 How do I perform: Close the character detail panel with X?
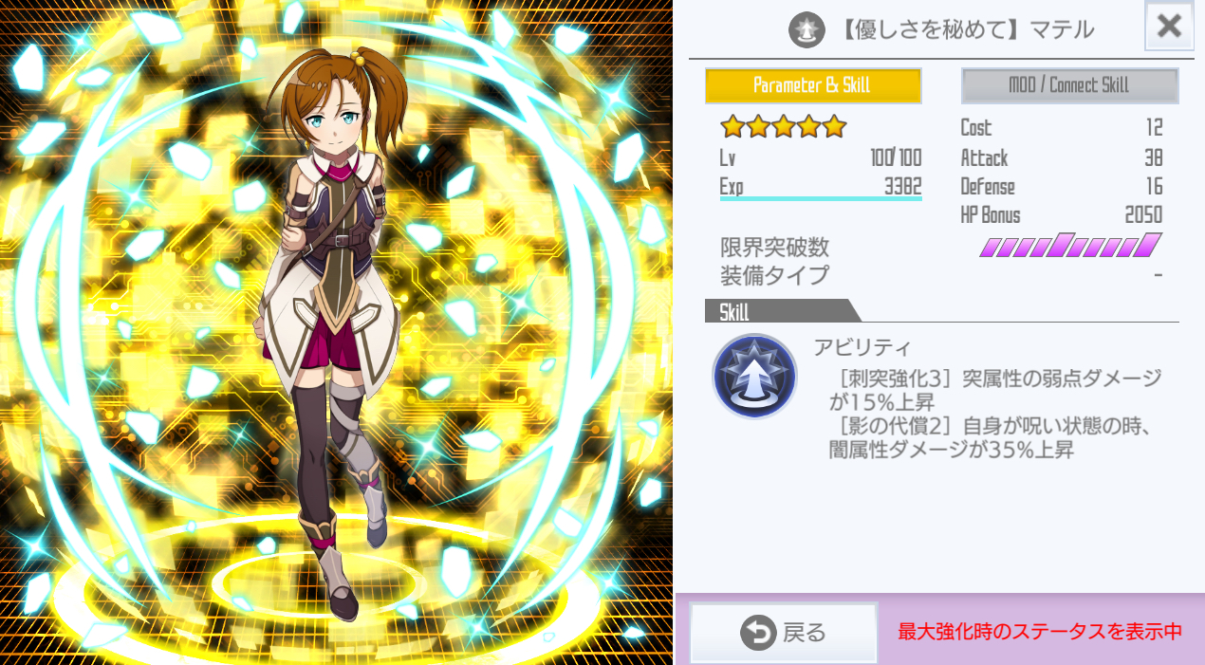point(1169,27)
